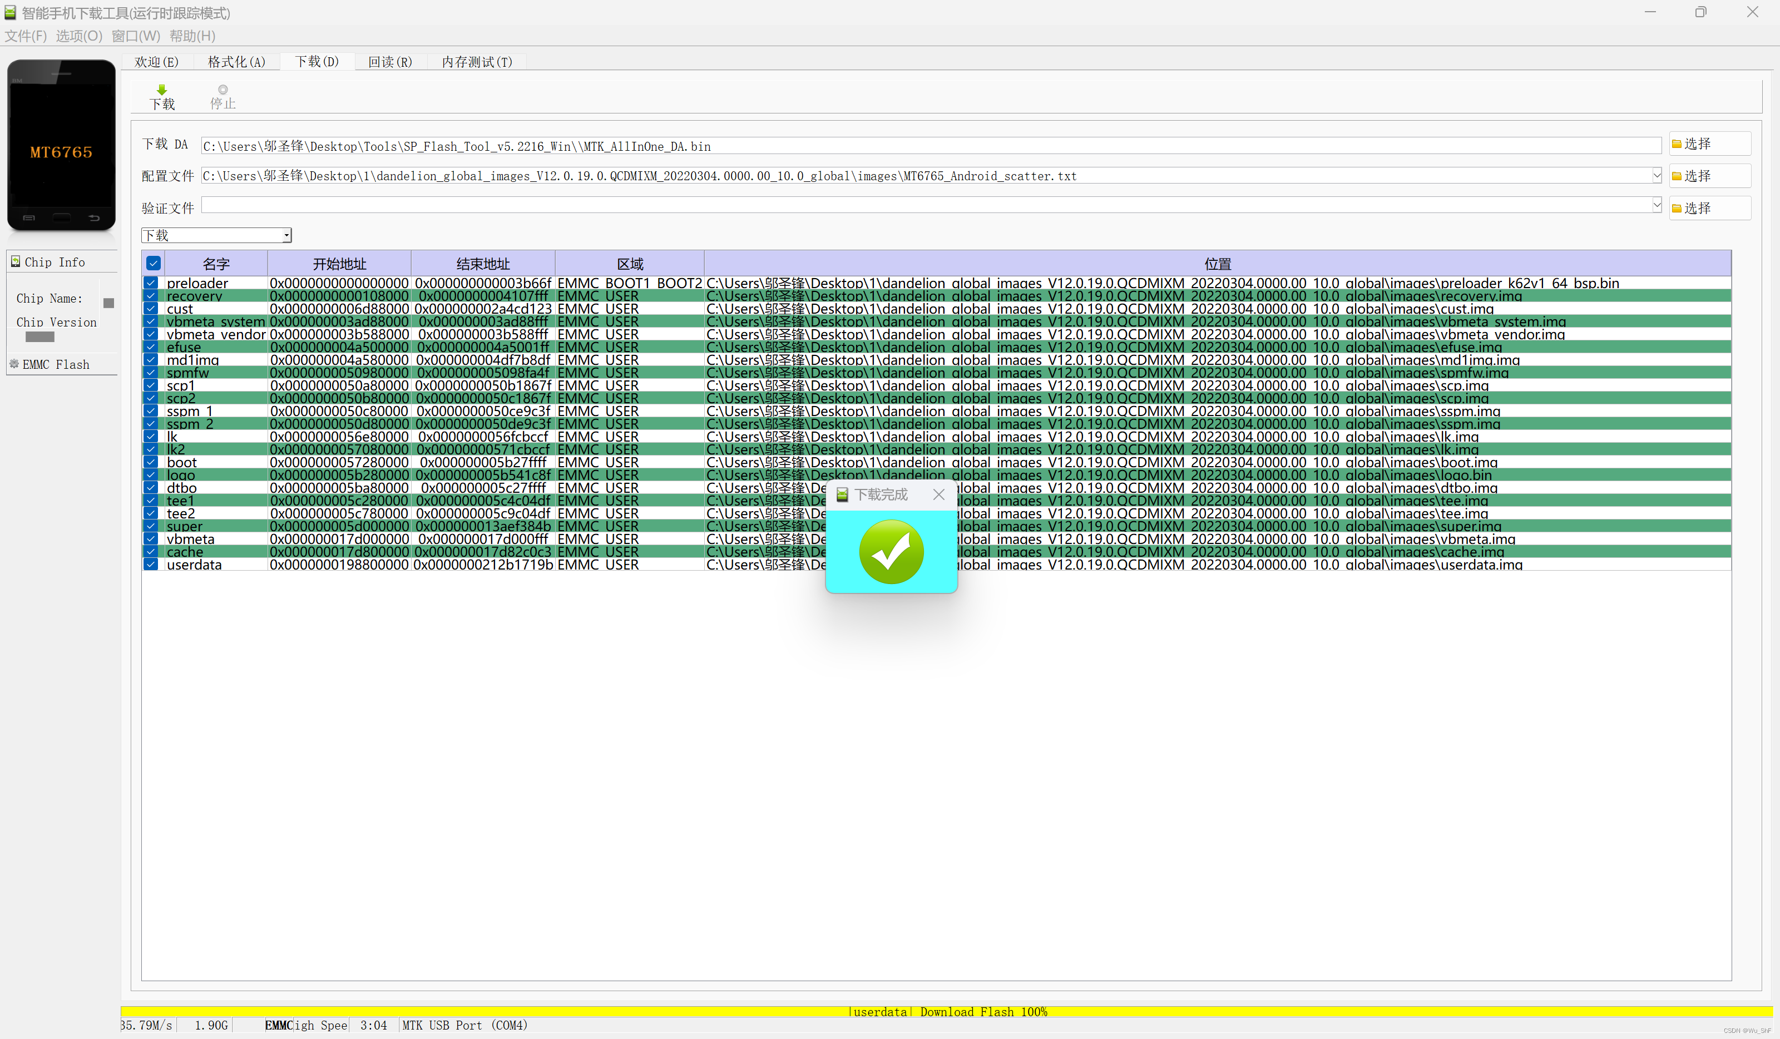Click the dtbo partition row name
The width and height of the screenshot is (1780, 1039).
coord(181,487)
